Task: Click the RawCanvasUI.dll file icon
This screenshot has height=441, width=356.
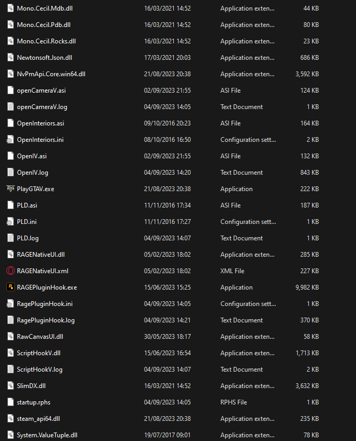Action: pyautogui.click(x=11, y=336)
